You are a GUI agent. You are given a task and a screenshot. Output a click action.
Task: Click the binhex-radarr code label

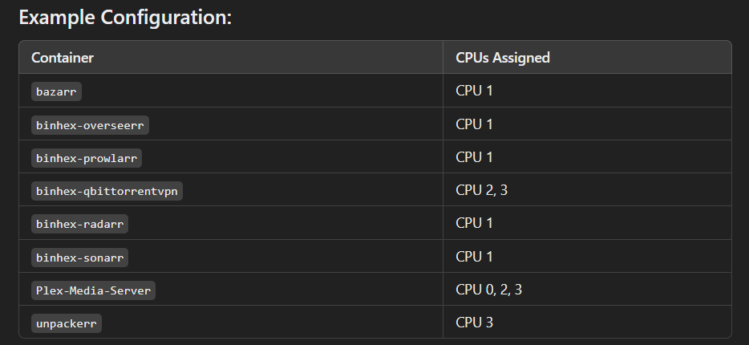tap(79, 224)
